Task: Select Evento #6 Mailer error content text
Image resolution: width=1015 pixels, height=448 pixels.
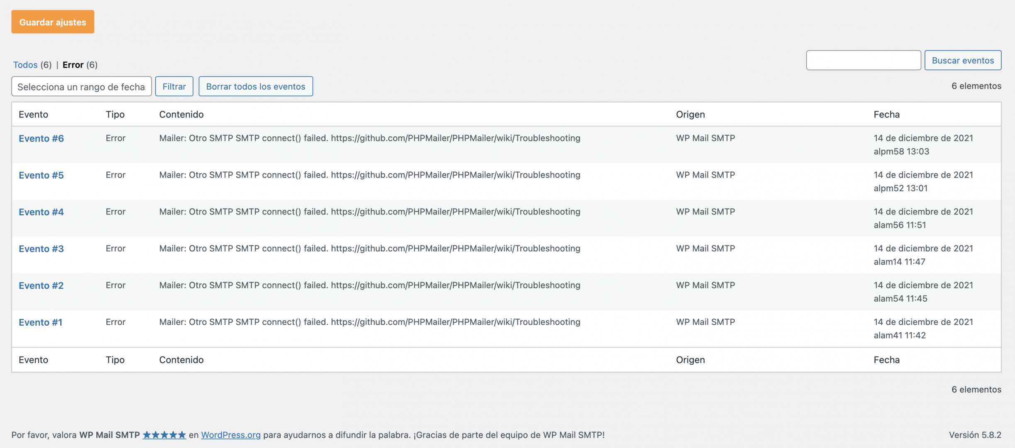Action: 369,138
